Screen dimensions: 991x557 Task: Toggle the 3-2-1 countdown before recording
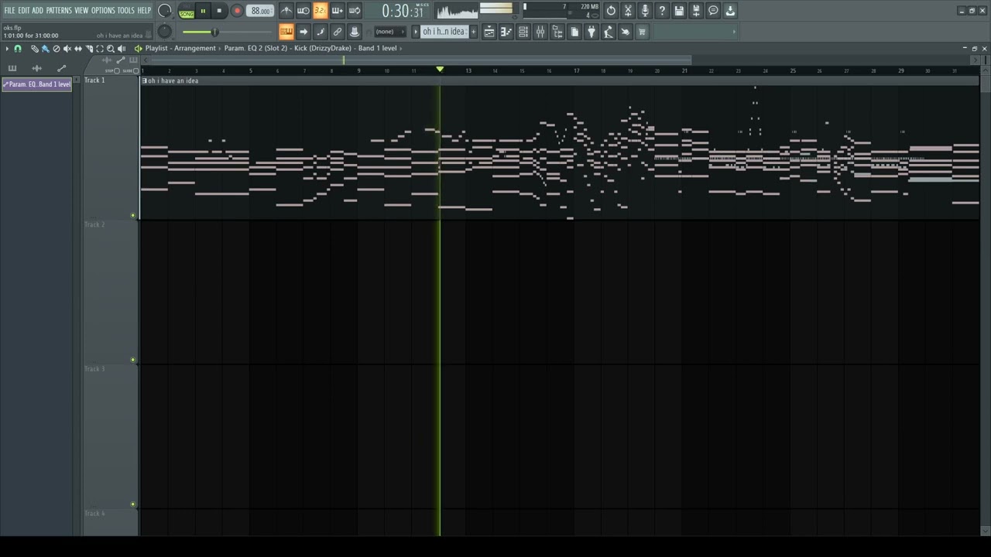[x=320, y=11]
